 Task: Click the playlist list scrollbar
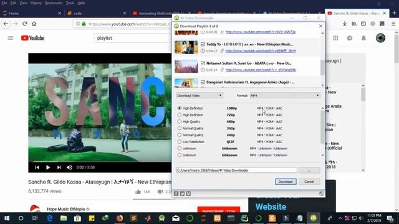point(322,67)
